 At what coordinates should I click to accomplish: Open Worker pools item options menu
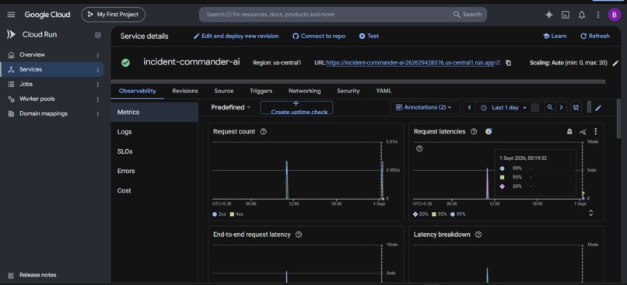coord(97,99)
